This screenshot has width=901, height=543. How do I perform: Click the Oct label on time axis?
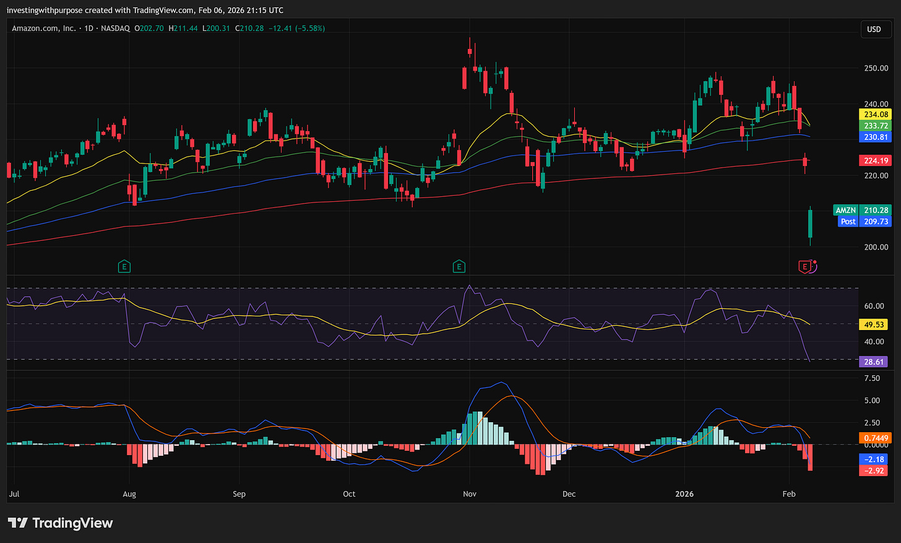[x=349, y=494]
